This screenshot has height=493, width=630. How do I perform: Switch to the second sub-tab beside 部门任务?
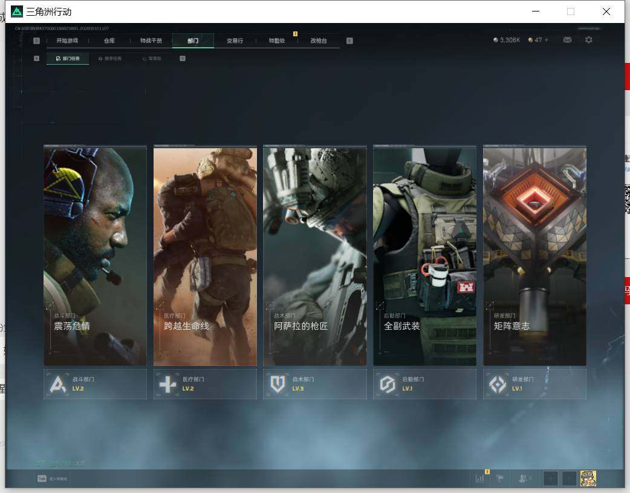pos(110,58)
